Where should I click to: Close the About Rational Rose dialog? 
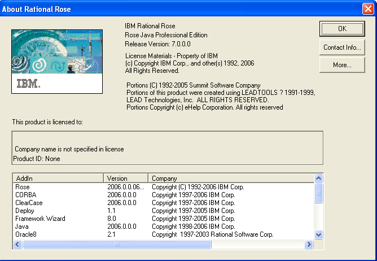(x=368, y=9)
